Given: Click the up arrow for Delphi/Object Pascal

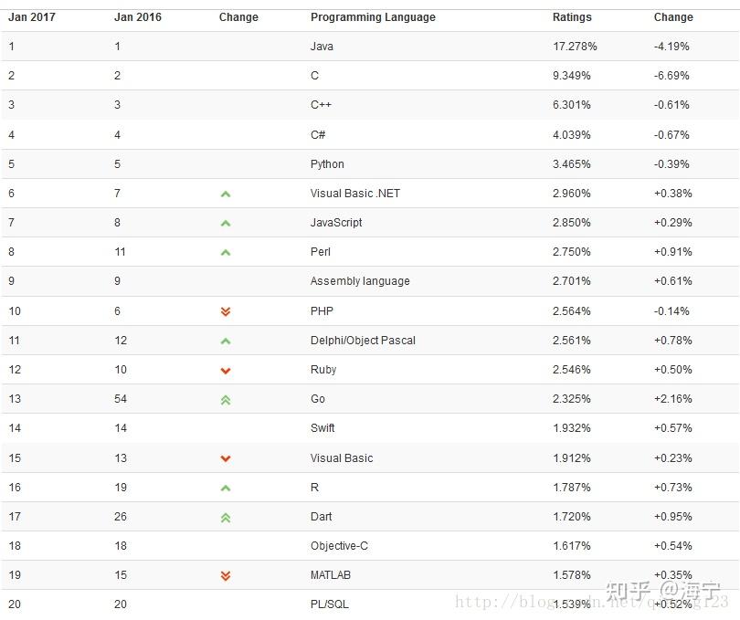Looking at the screenshot, I should point(226,341).
